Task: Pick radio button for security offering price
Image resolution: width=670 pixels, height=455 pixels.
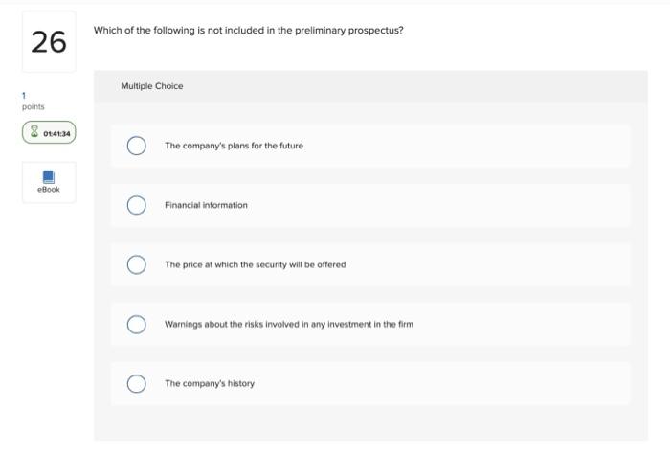Action: (137, 264)
